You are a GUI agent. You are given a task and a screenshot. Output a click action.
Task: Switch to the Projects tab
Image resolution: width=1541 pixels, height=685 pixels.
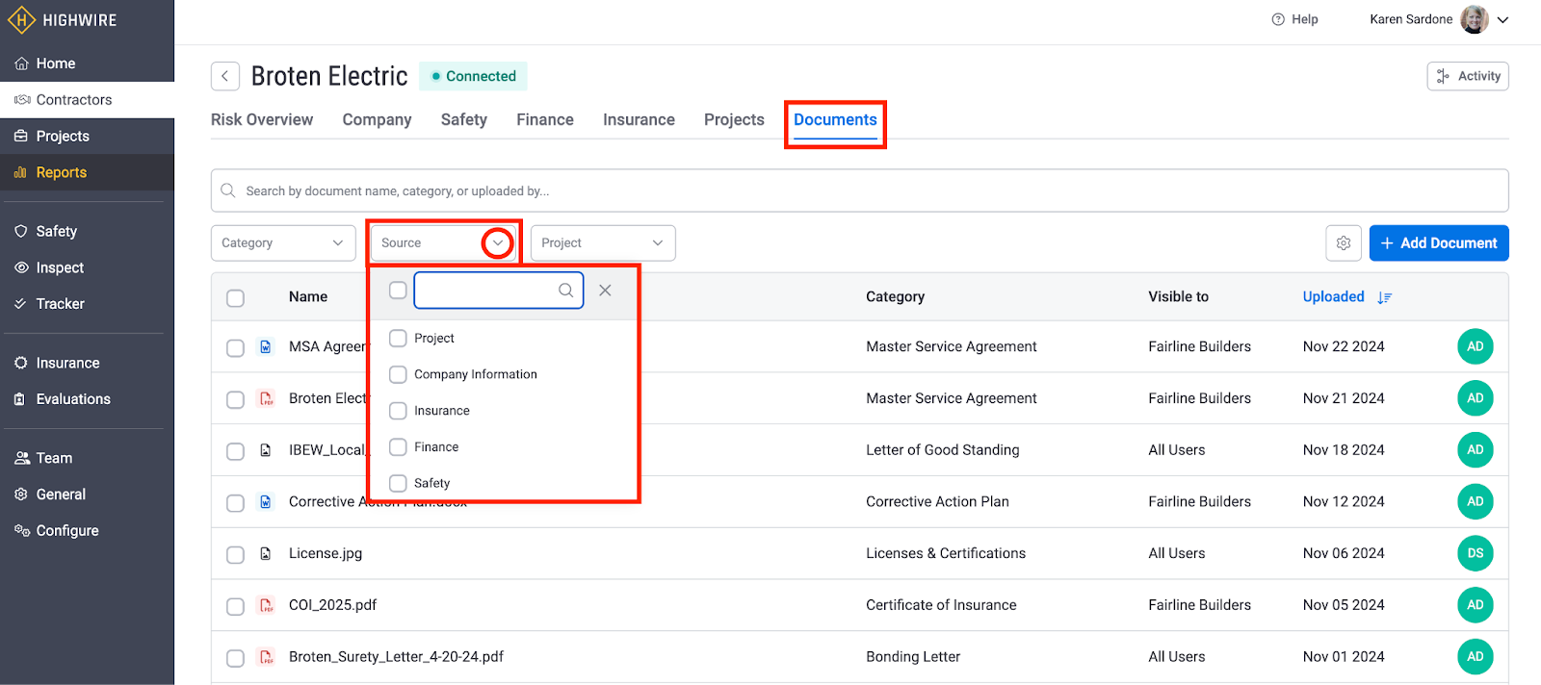pos(734,120)
